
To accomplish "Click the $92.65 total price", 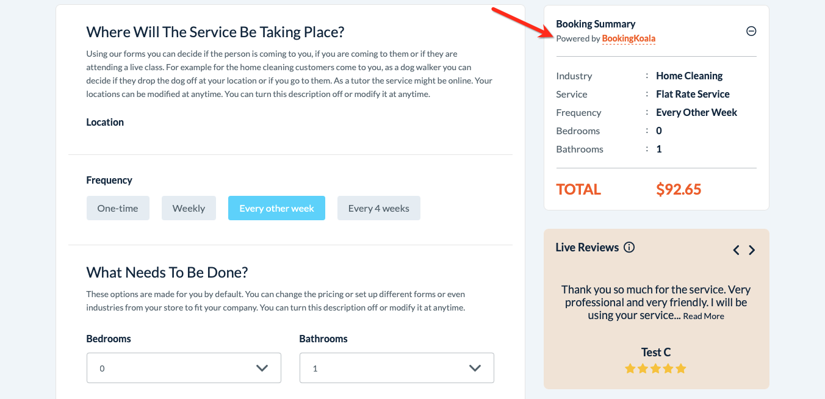I will 679,189.
